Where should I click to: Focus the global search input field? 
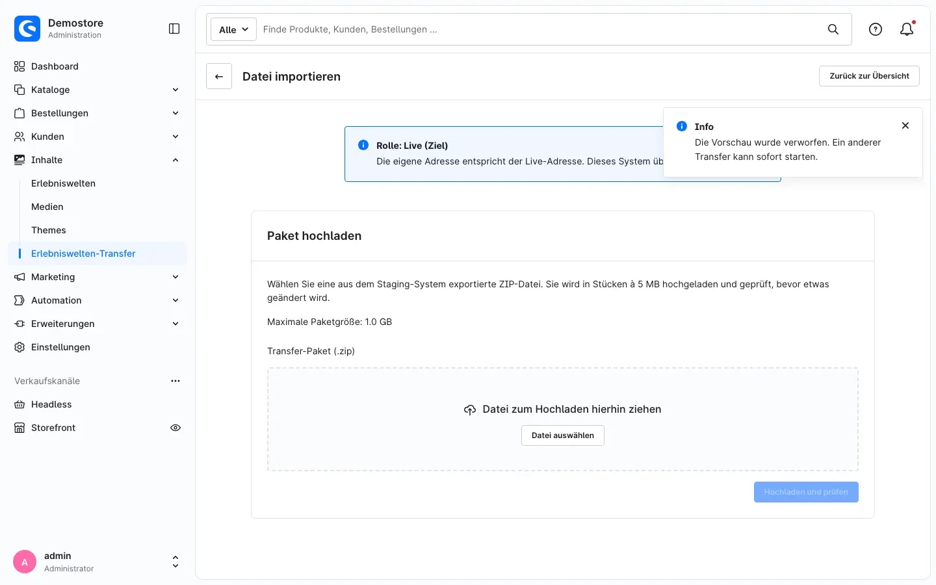[x=539, y=29]
